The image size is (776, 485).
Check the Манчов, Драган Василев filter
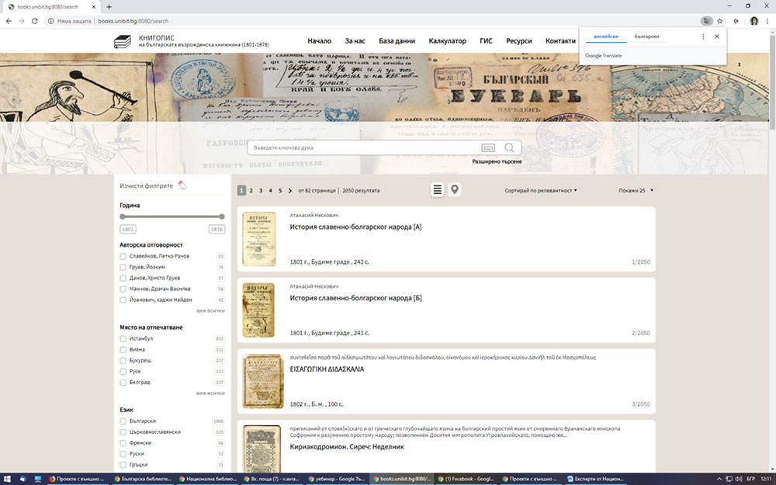[123, 289]
